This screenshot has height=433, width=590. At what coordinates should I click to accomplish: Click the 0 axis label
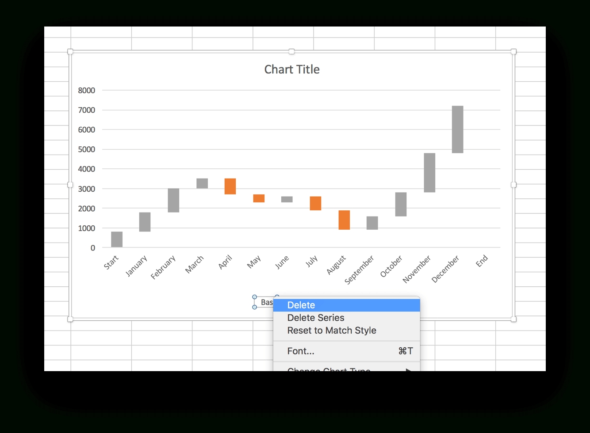(x=93, y=248)
